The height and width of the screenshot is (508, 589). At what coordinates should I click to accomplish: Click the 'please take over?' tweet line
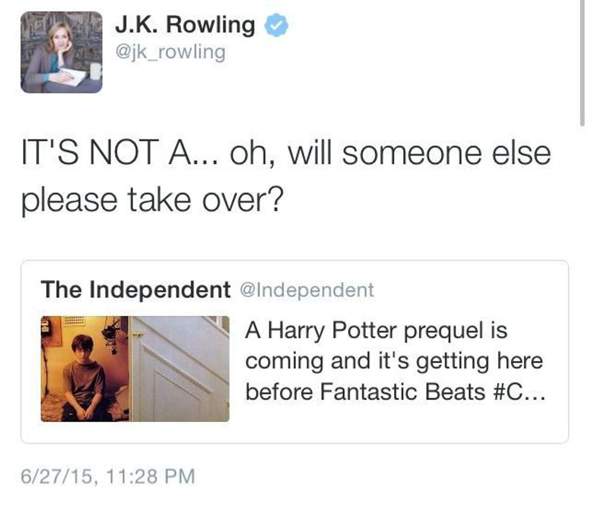point(151,200)
